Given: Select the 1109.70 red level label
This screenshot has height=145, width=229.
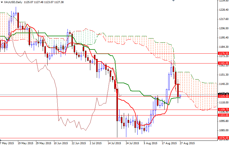Looking at the screenshot, I should click(223, 109).
